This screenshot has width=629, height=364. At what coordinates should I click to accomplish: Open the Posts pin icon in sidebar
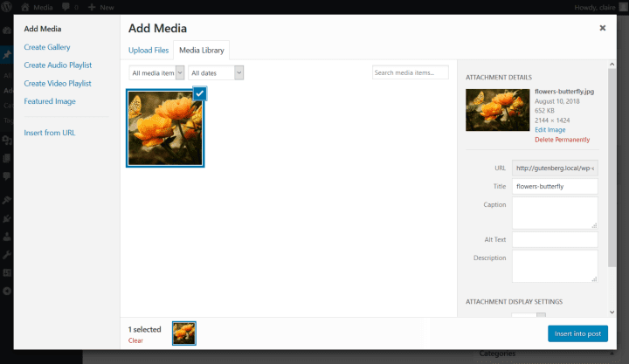pos(7,55)
